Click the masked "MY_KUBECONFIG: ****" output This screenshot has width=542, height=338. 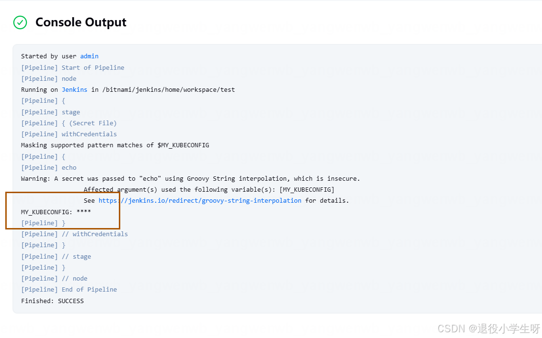(56, 212)
